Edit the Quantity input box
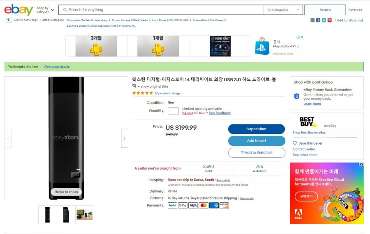 coord(173,111)
